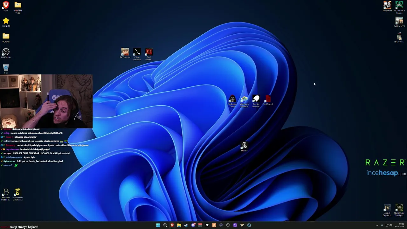Image resolution: width=407 pixels, height=229 pixels.
Task: Open Discord from the taskbar
Action: [193, 225]
